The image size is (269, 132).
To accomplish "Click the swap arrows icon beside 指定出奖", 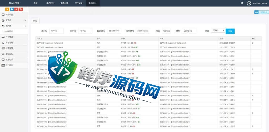I will tap(3, 54).
